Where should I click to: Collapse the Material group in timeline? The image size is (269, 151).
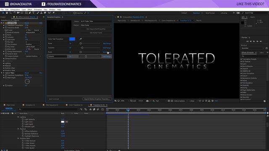(x=18, y=129)
